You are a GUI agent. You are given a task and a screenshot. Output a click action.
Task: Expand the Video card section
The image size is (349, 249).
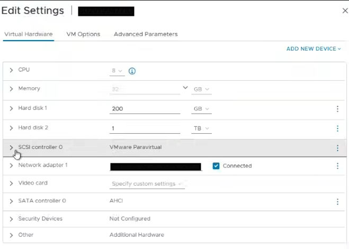pos(11,183)
